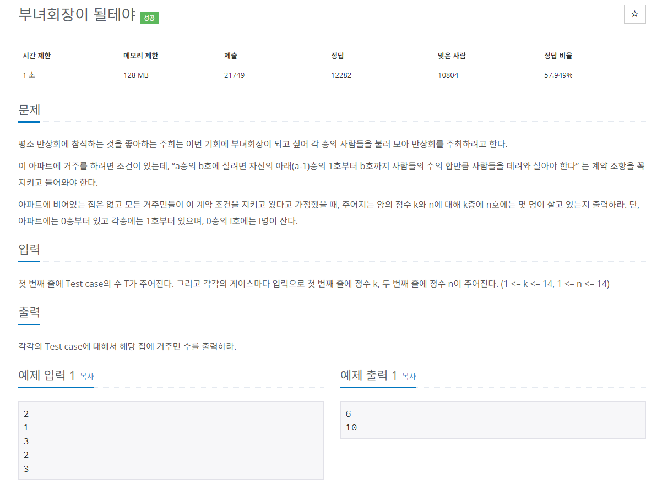Click the green 성공 status badge
Image resolution: width=657 pixels, height=486 pixels.
click(149, 18)
